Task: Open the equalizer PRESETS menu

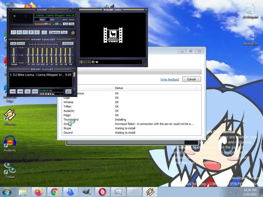Action: 68,44
